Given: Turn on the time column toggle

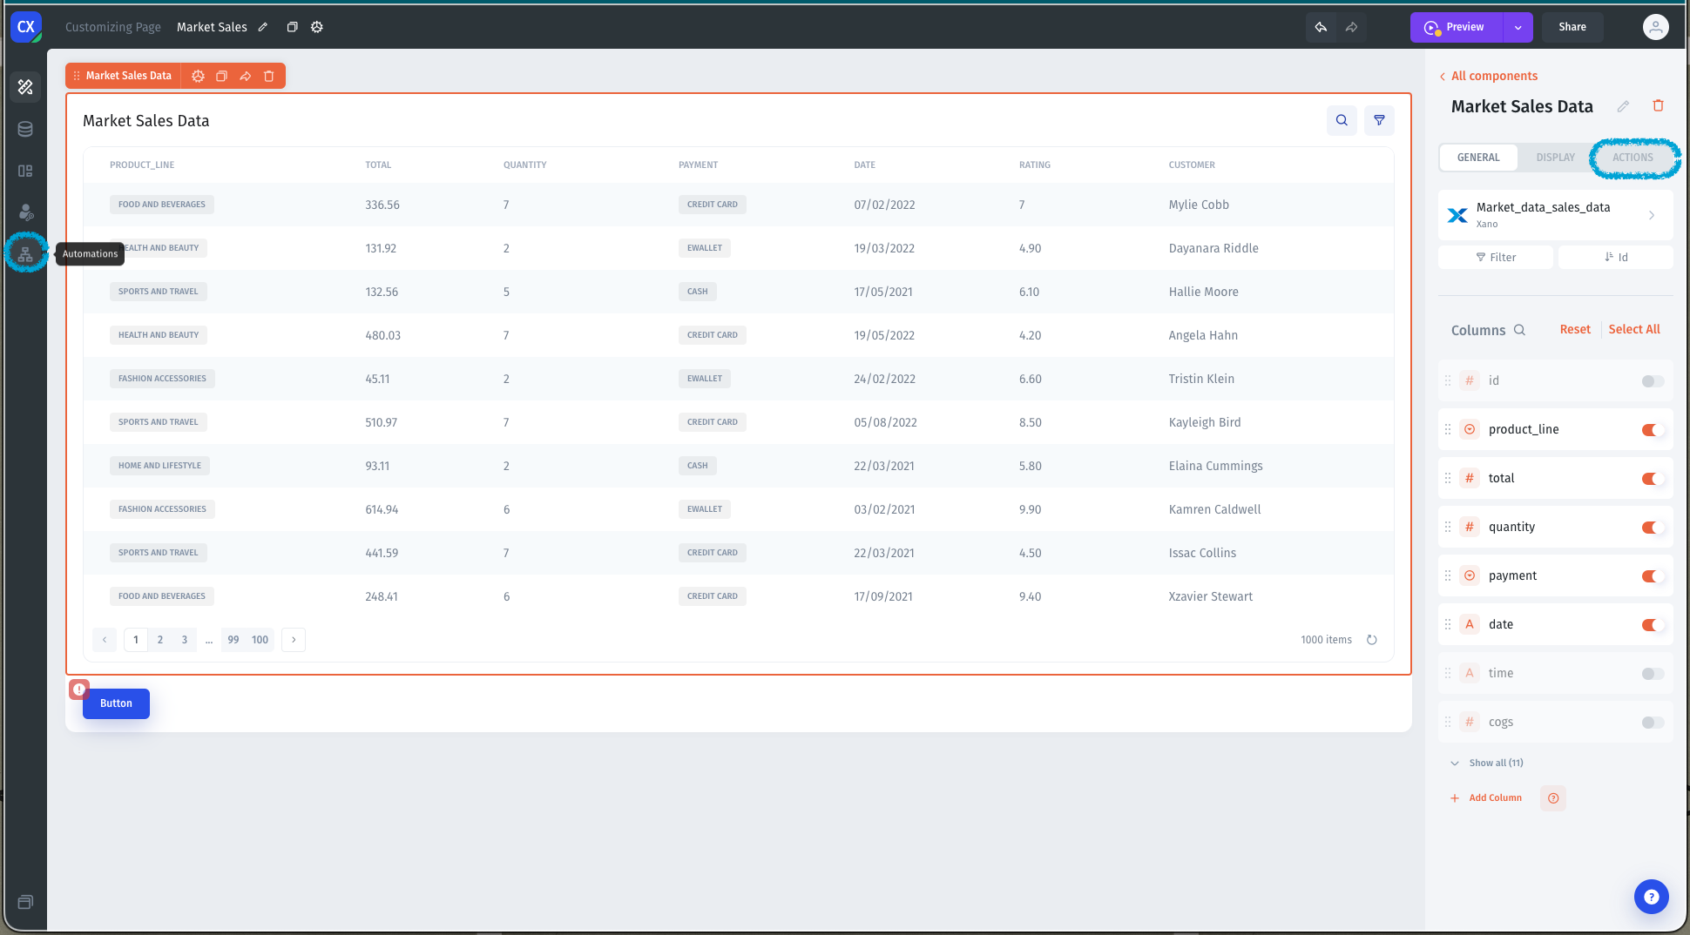Looking at the screenshot, I should pyautogui.click(x=1652, y=674).
